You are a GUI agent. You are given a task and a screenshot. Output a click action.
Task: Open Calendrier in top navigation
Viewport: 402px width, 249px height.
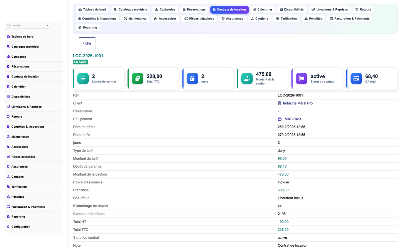coord(263,10)
